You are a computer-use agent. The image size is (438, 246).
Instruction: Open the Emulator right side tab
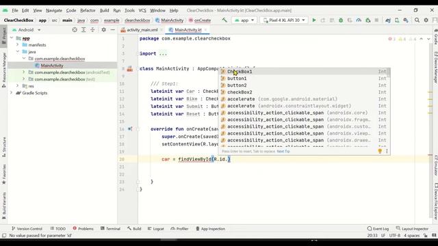point(435,165)
